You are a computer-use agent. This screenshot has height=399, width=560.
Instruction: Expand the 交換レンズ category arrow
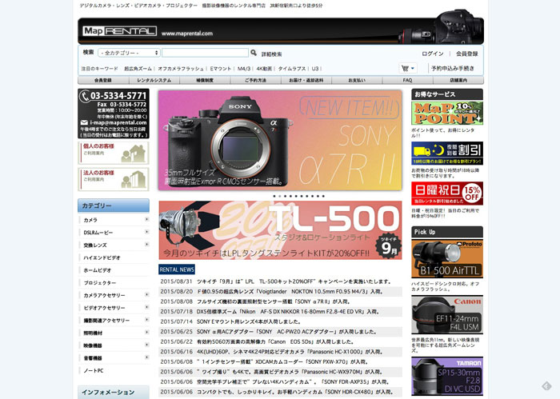point(146,245)
